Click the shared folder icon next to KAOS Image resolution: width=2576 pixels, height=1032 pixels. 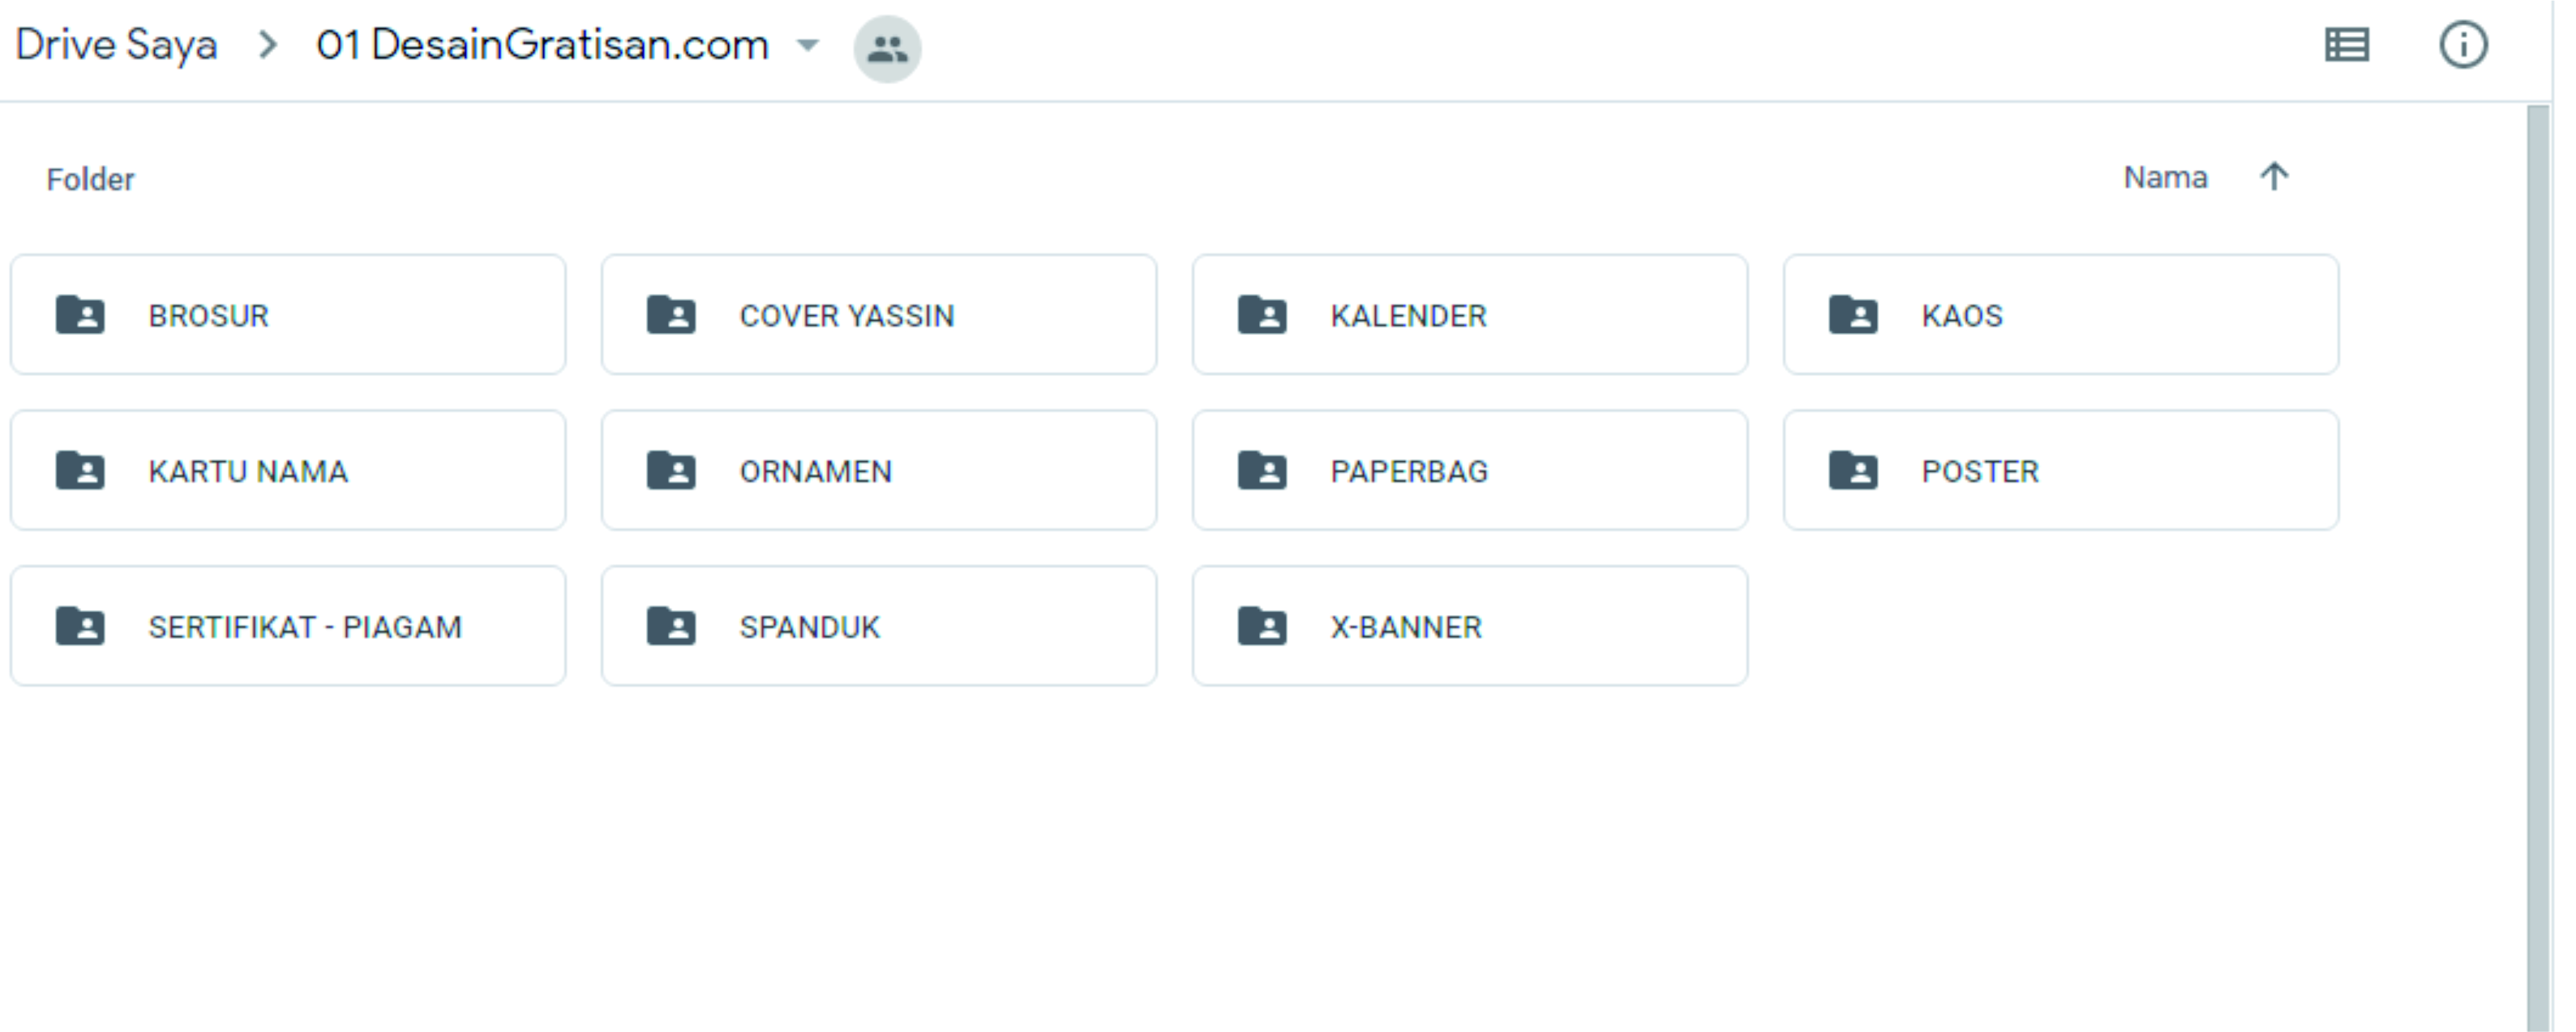(x=1855, y=316)
